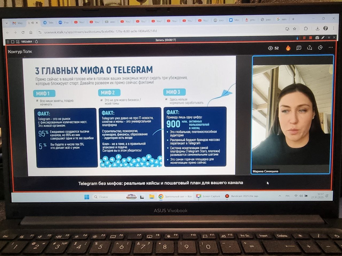
Task: View site information icon beside URL
Action: tap(40, 32)
